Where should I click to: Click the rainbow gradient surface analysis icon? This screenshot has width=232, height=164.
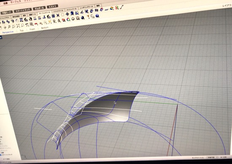pyautogui.click(x=112, y=8)
